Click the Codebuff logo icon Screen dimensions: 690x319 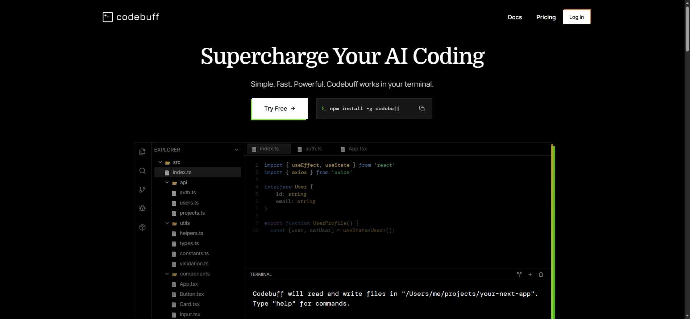[x=108, y=17]
